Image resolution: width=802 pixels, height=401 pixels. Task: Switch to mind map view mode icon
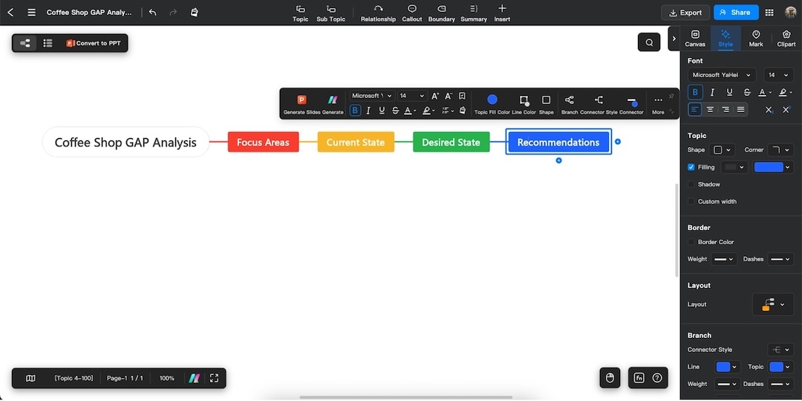click(x=25, y=44)
